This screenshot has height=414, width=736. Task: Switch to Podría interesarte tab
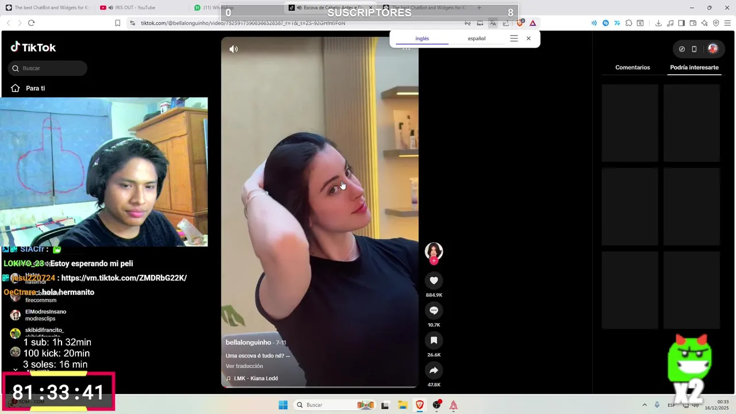click(694, 67)
